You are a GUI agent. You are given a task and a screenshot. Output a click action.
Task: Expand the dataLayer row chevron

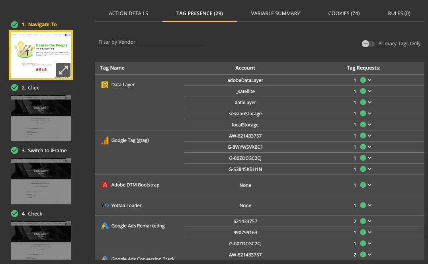point(369,103)
